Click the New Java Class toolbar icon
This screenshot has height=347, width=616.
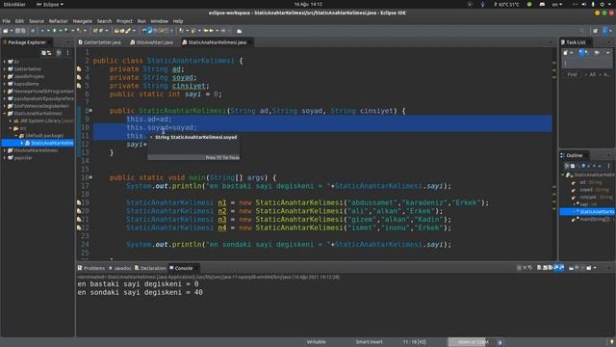(101, 31)
